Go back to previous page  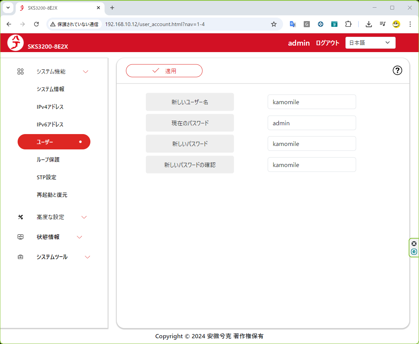pyautogui.click(x=9, y=24)
